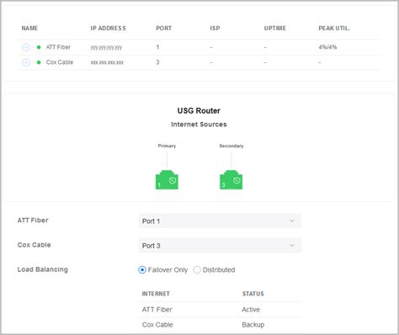This screenshot has width=399, height=335.
Task: Click the ATT Fiber name in top table
Action: [x=58, y=47]
